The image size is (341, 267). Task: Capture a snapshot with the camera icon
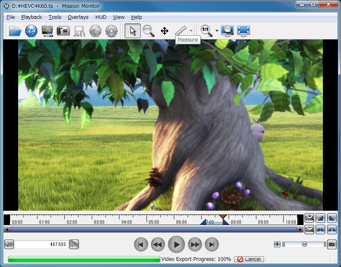63,31
